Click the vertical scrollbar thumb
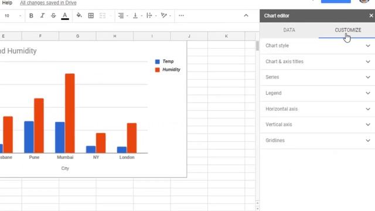Viewport: 375px width, 211px height. coord(257,46)
